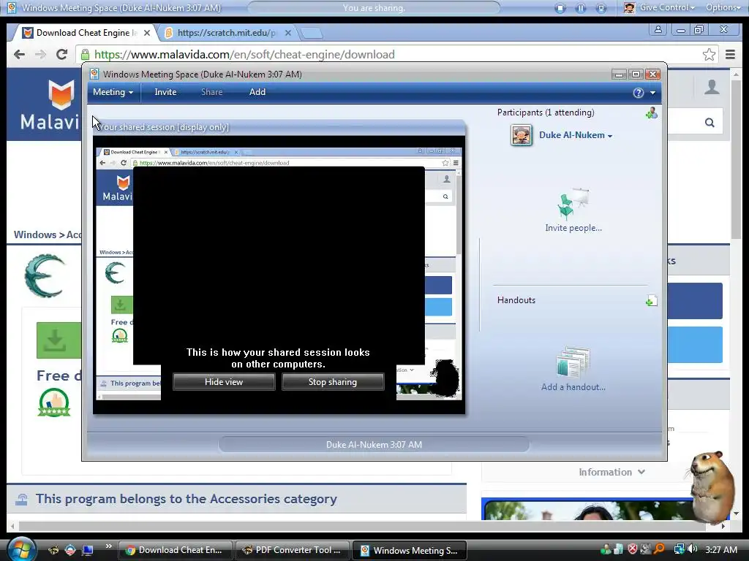
Task: Open the Give Control dropdown
Action: 667,7
